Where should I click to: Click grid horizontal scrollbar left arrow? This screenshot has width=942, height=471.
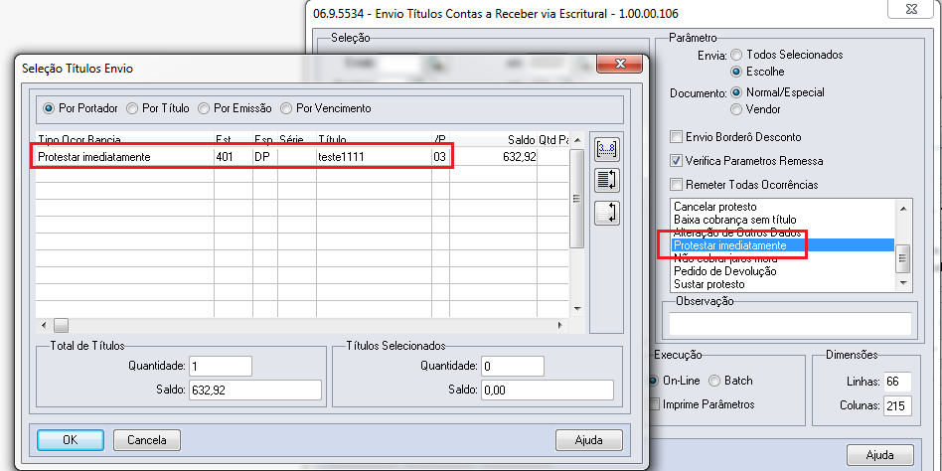coord(44,325)
